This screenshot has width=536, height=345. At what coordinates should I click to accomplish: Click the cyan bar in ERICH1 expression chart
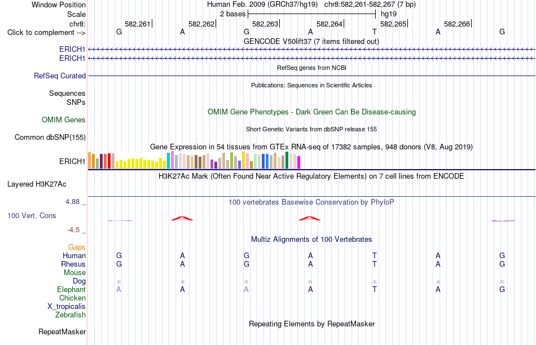click(168, 161)
